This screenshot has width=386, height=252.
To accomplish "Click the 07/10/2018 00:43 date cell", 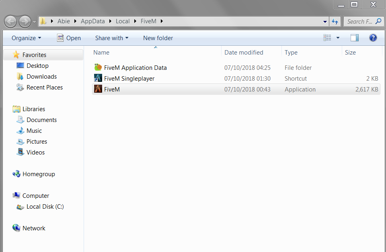I will 247,89.
